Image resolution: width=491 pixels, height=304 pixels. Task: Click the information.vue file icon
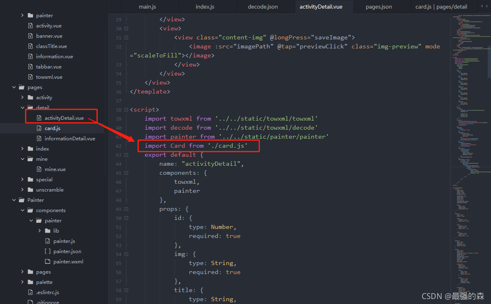pos(30,56)
